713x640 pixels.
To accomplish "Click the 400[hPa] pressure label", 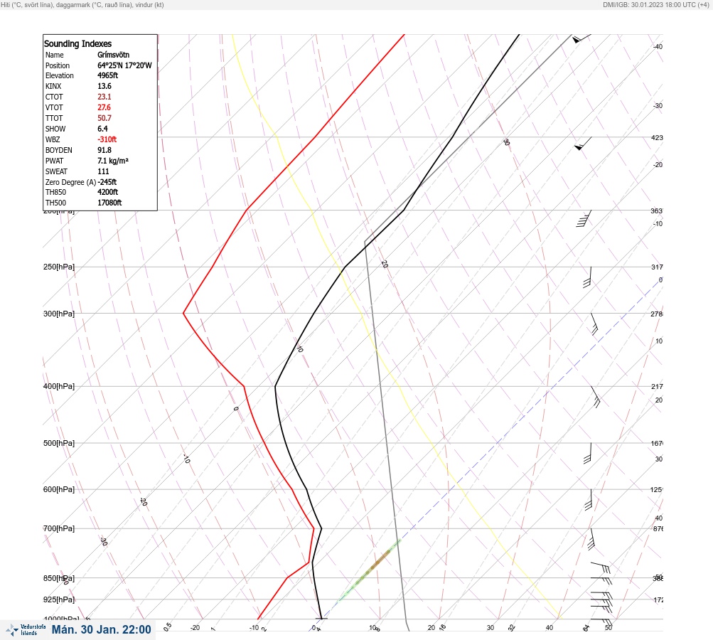I will [59, 386].
